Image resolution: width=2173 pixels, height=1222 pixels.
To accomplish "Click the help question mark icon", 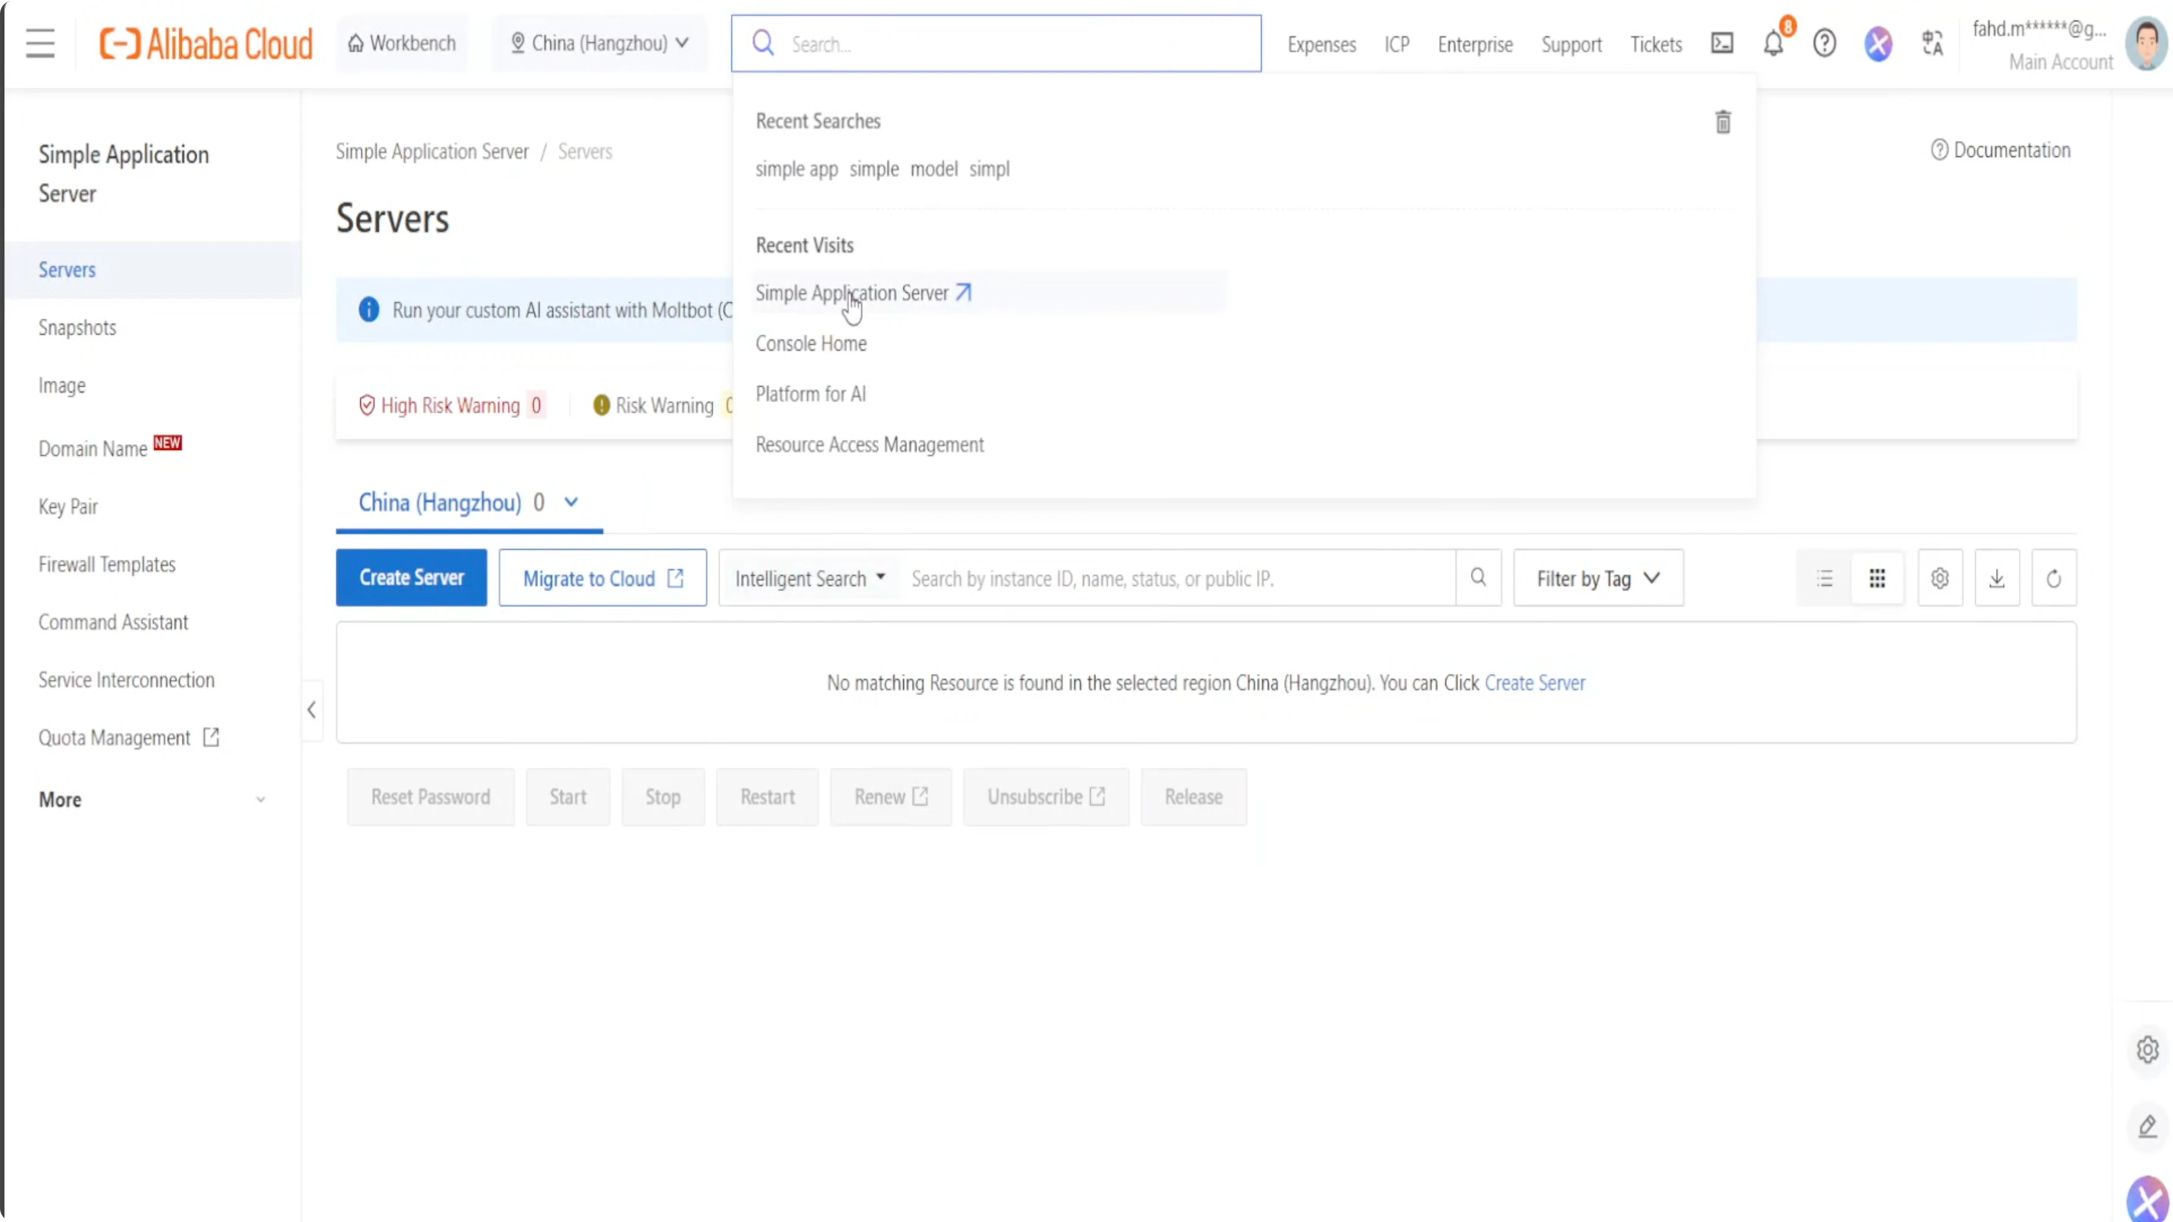I will pos(1824,43).
